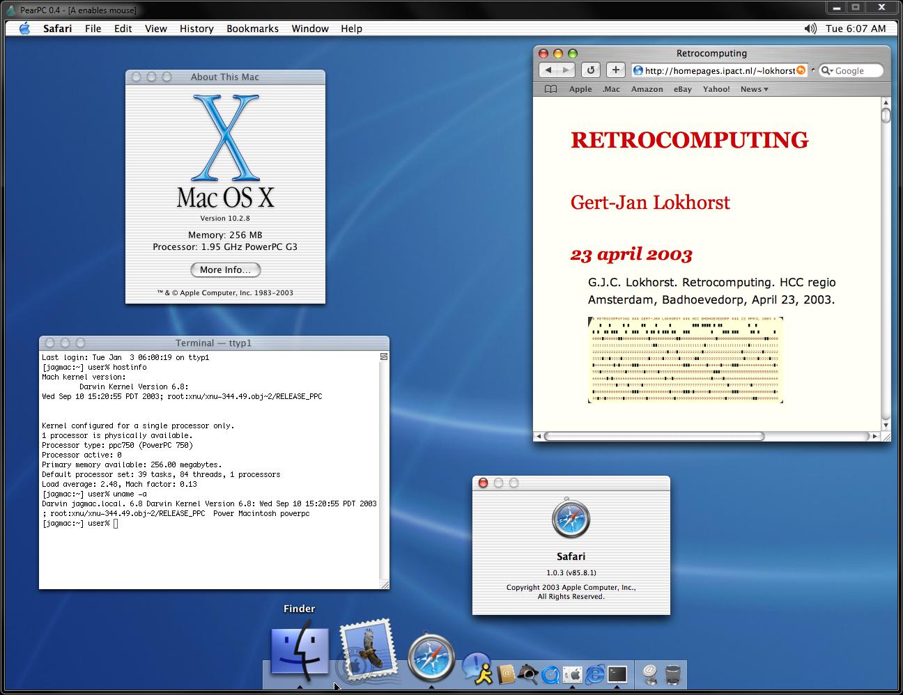Open Terminal from the Dock

(x=617, y=673)
